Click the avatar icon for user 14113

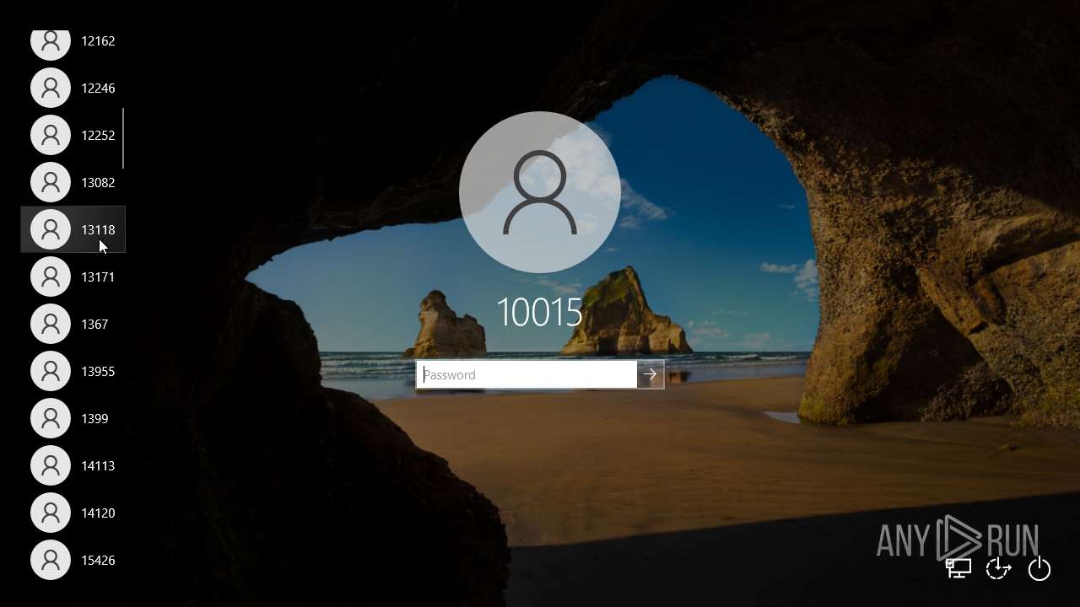[51, 465]
